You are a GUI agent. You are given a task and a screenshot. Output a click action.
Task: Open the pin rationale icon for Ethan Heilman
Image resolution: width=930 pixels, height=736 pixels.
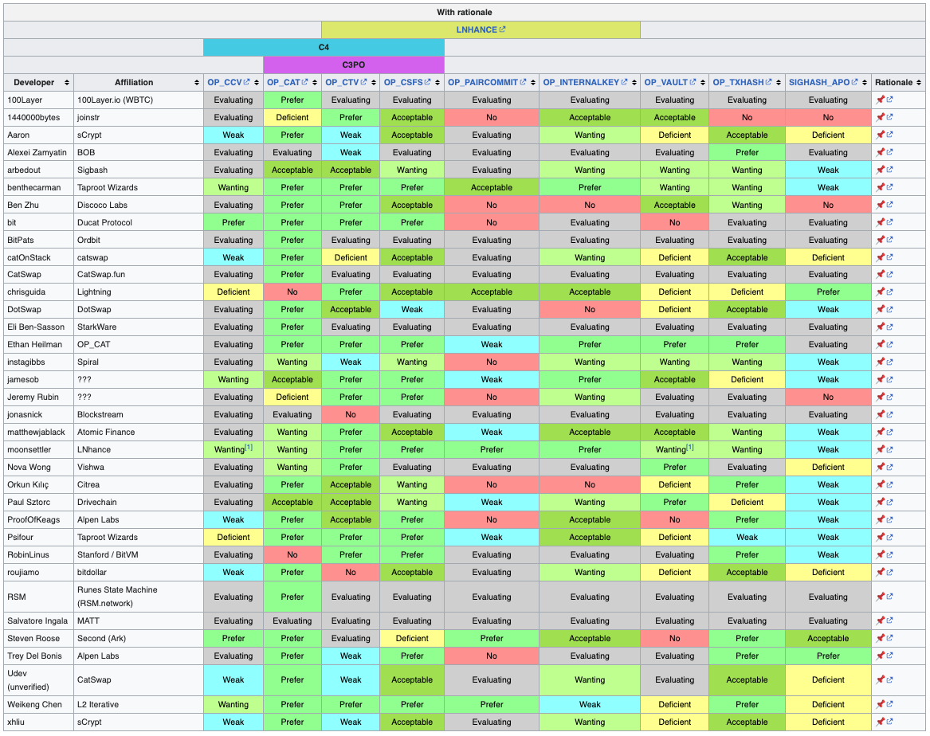[880, 344]
